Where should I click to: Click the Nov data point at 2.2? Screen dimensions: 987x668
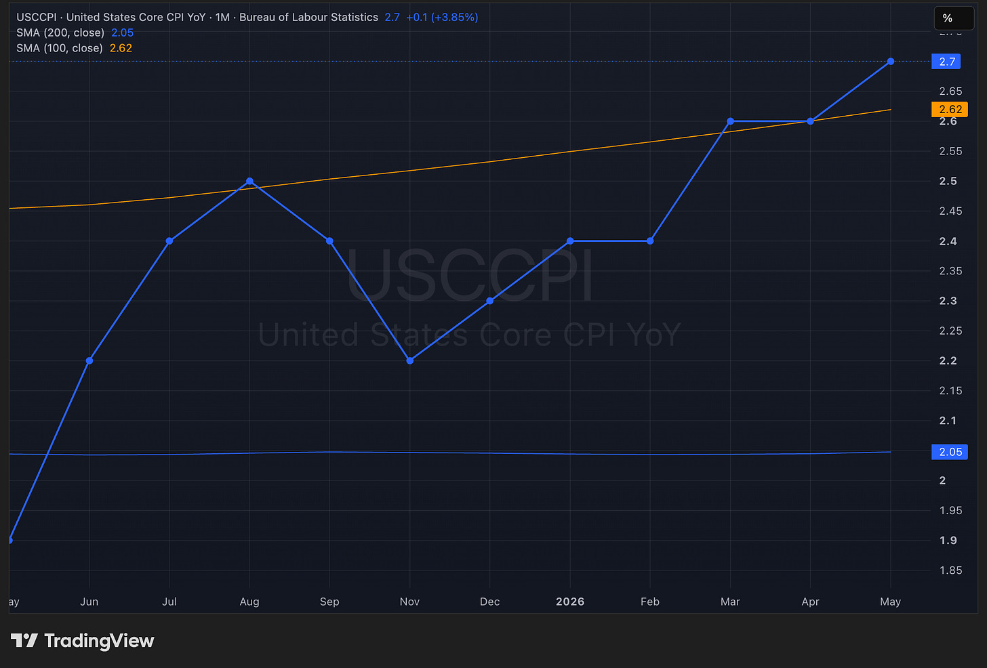tap(410, 360)
